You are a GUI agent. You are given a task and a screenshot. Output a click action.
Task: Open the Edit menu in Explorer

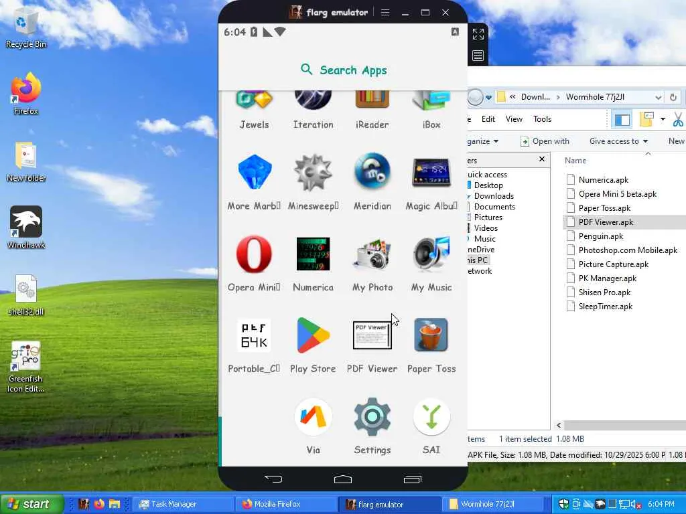[x=488, y=119]
